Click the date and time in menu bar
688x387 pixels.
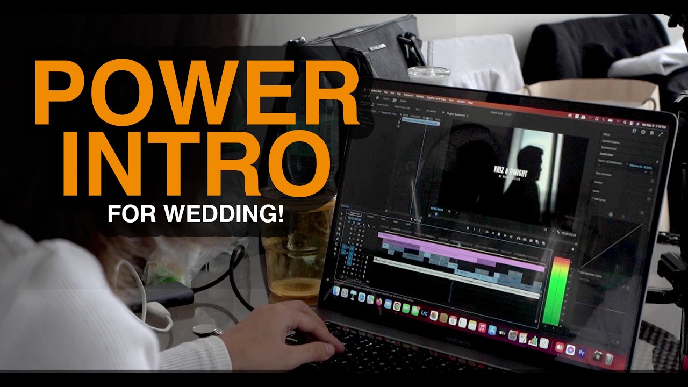(654, 126)
